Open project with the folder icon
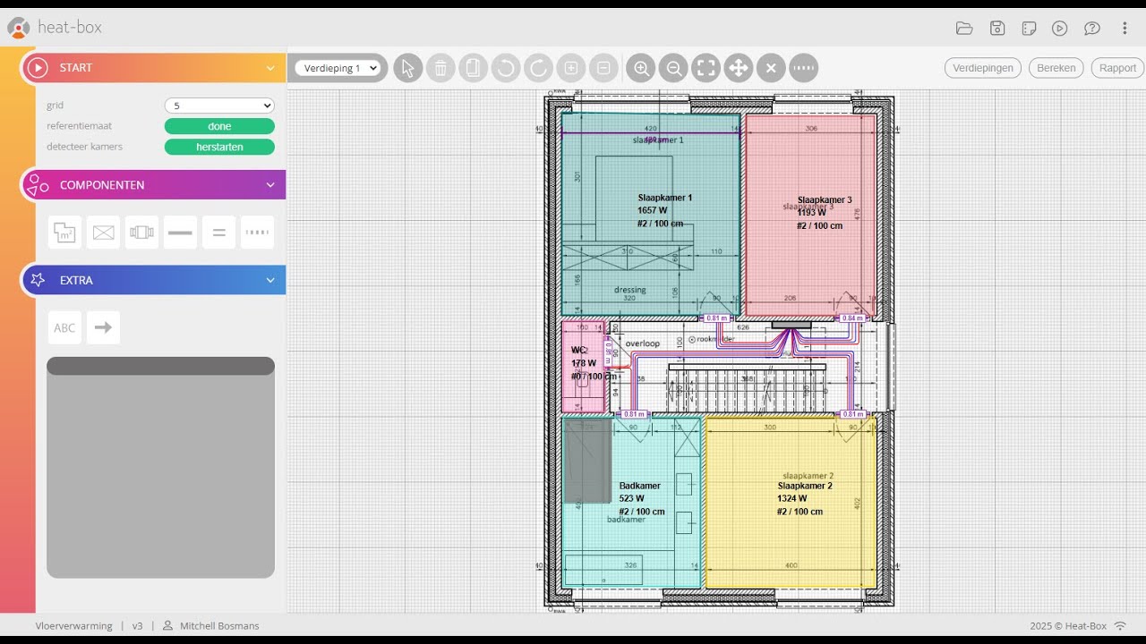 (x=964, y=28)
